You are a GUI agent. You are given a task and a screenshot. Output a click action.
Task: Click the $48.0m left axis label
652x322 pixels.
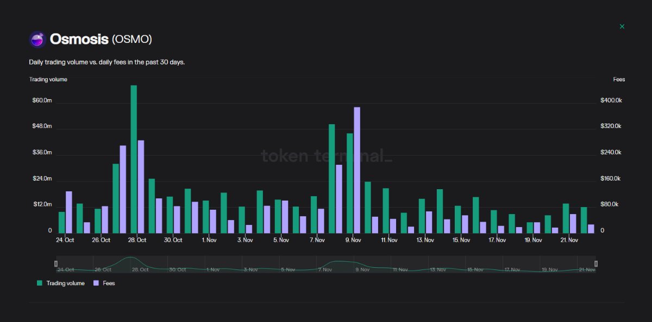click(42, 126)
